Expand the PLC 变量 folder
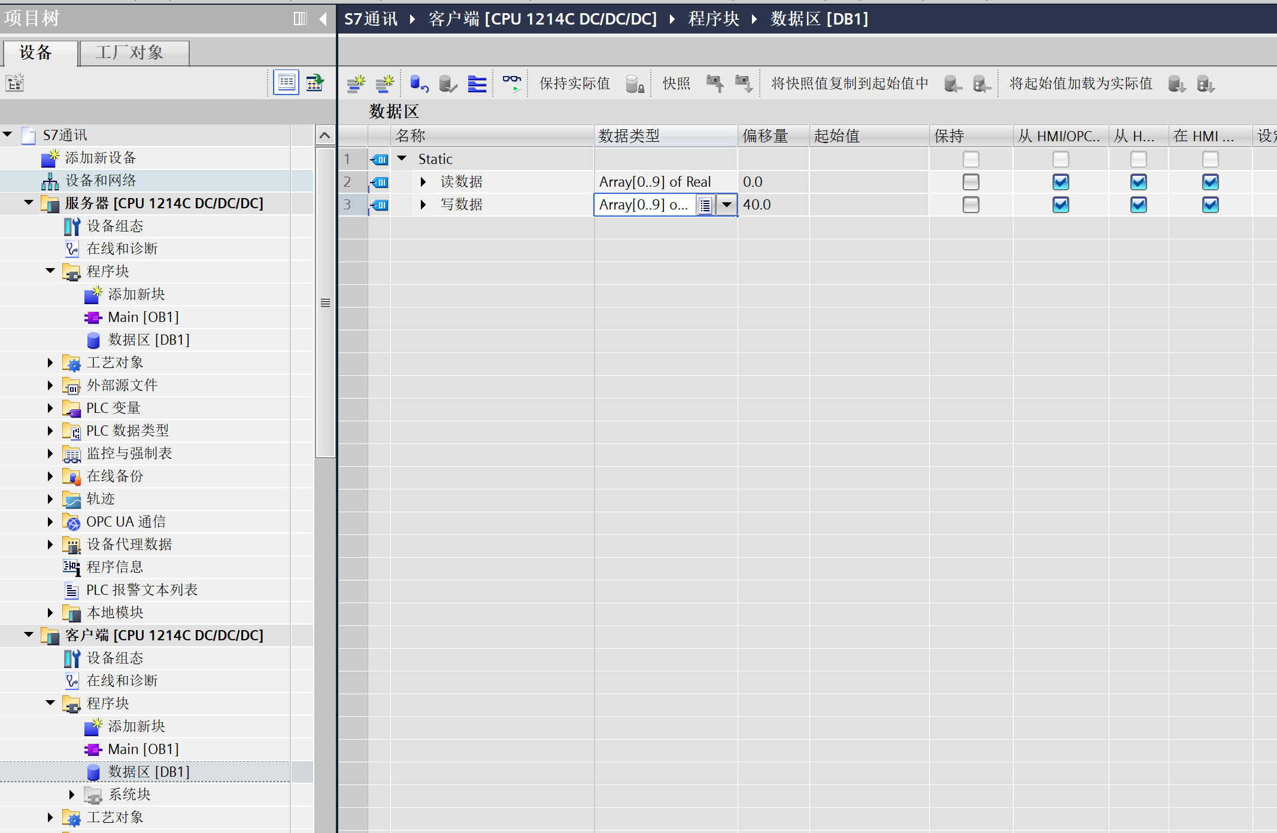The width and height of the screenshot is (1277, 833). pyautogui.click(x=50, y=408)
